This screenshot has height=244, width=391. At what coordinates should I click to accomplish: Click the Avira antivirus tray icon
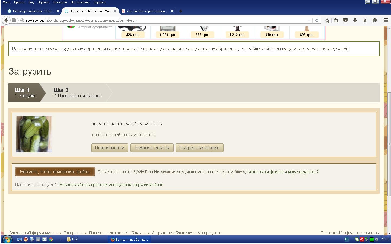(x=362, y=239)
